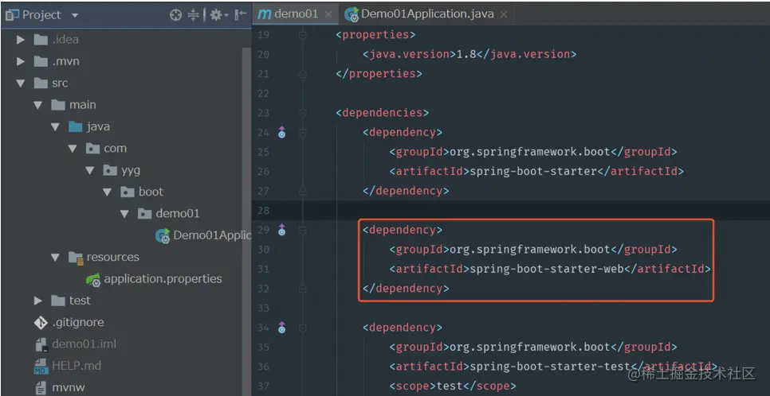770x396 pixels.
Task: Click the application.properties Spring icon
Action: [93, 279]
